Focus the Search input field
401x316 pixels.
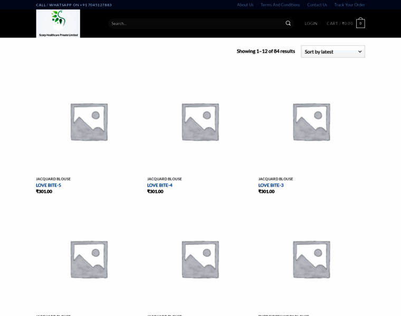click(x=197, y=24)
